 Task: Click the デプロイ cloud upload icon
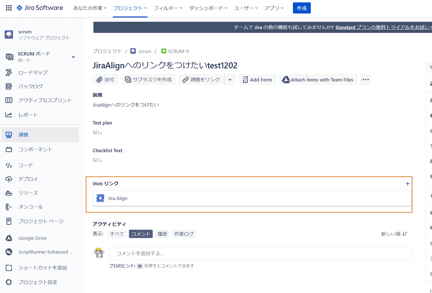click(9, 179)
